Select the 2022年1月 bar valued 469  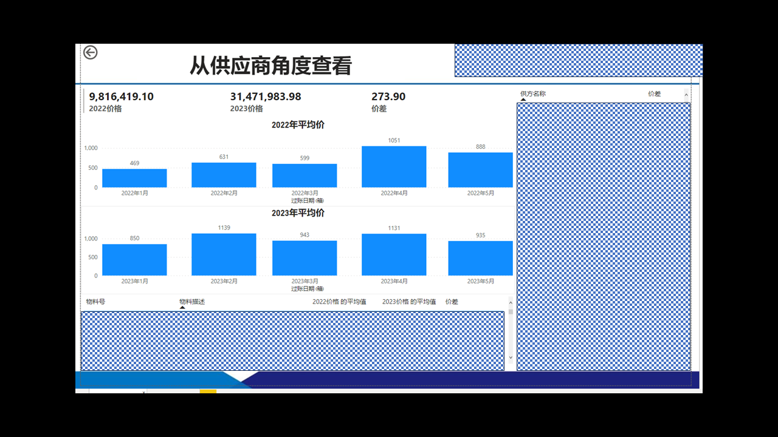click(134, 178)
